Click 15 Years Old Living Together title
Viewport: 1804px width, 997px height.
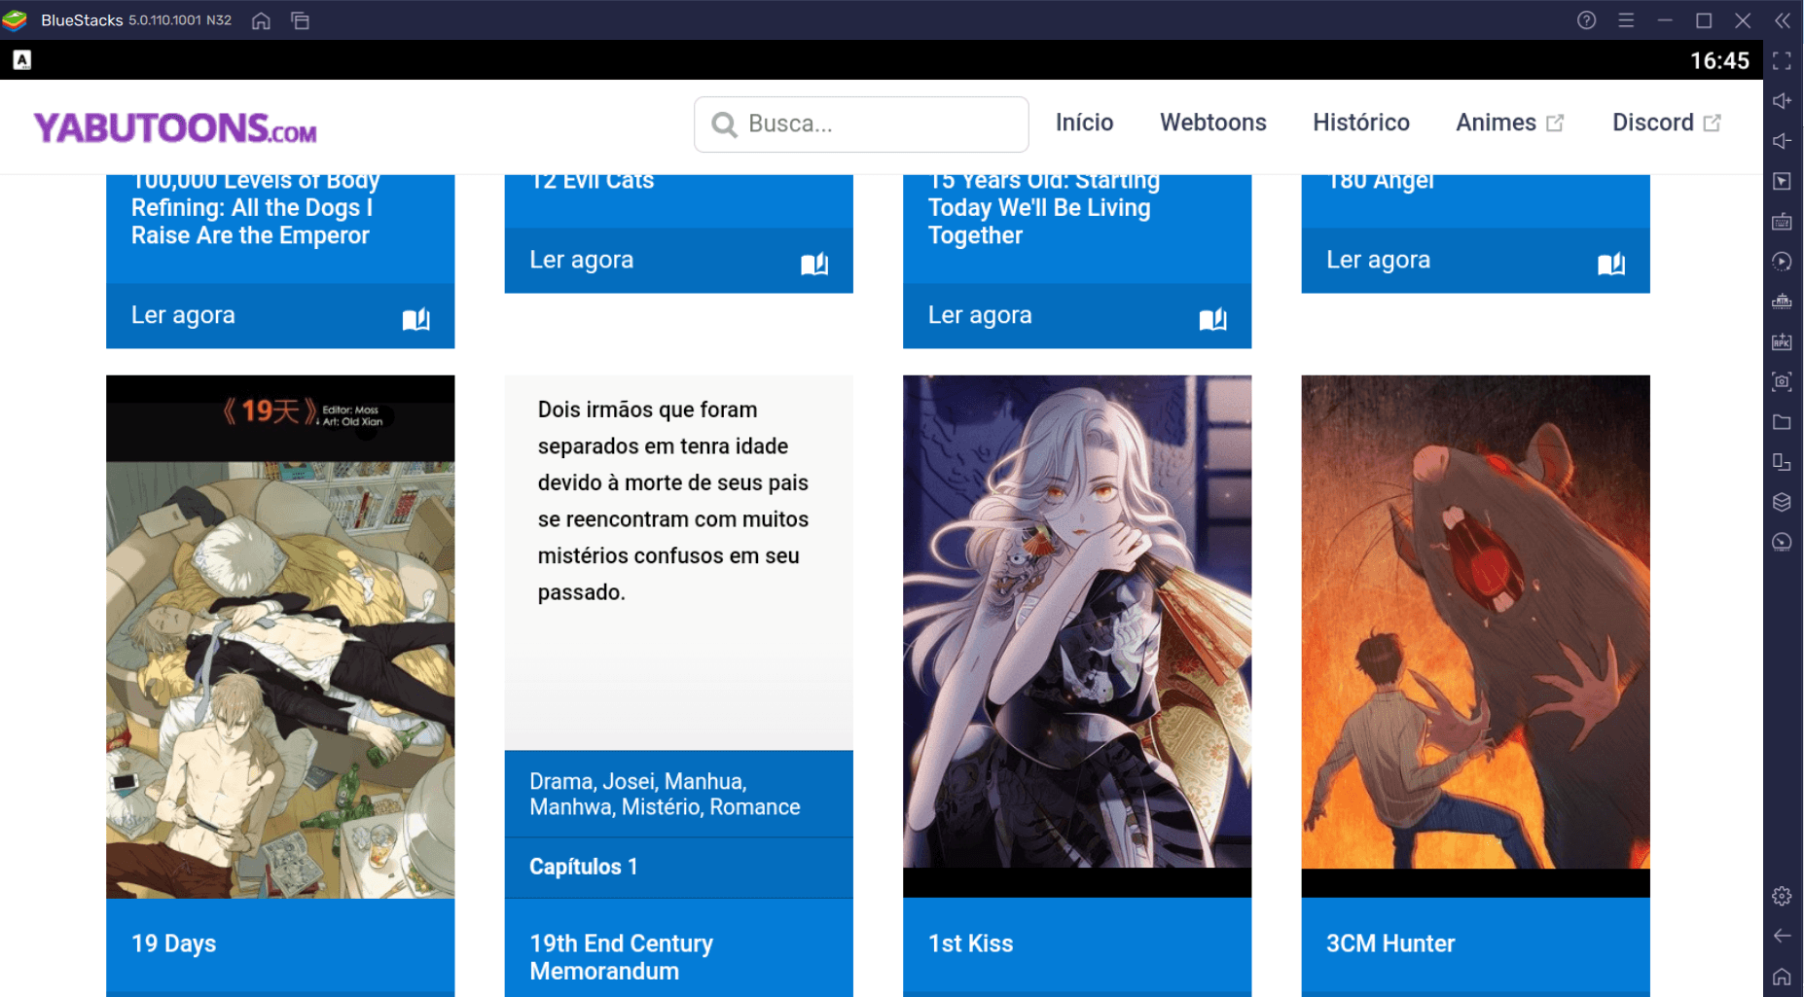pyautogui.click(x=1044, y=208)
